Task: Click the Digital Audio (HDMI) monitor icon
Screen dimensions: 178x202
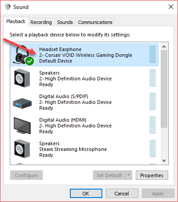Action: pyautogui.click(x=22, y=126)
